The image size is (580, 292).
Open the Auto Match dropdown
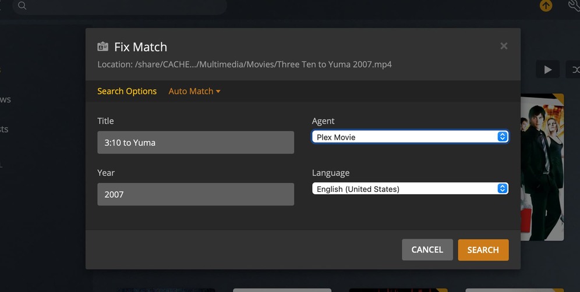pyautogui.click(x=194, y=91)
